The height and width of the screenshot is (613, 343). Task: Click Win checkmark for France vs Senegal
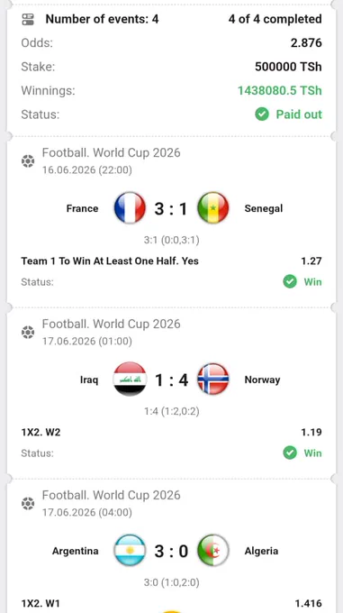[290, 281]
